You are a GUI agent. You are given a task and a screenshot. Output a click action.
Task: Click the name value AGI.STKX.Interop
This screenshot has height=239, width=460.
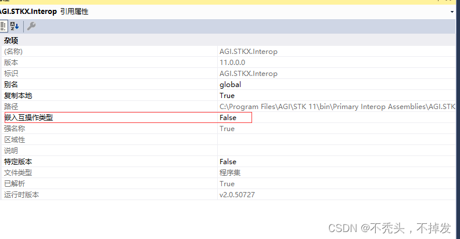point(249,52)
